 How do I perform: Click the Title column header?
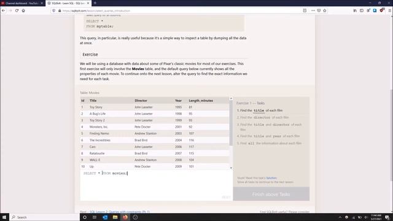[93, 101]
